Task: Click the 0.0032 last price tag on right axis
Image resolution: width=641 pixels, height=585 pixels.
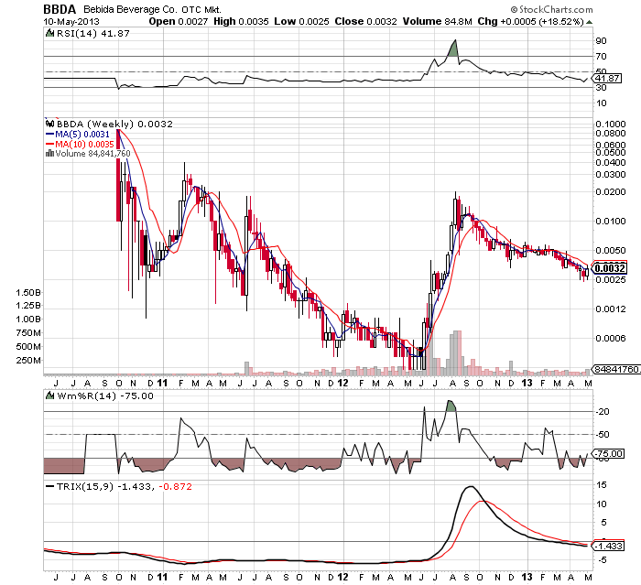Action: click(609, 268)
